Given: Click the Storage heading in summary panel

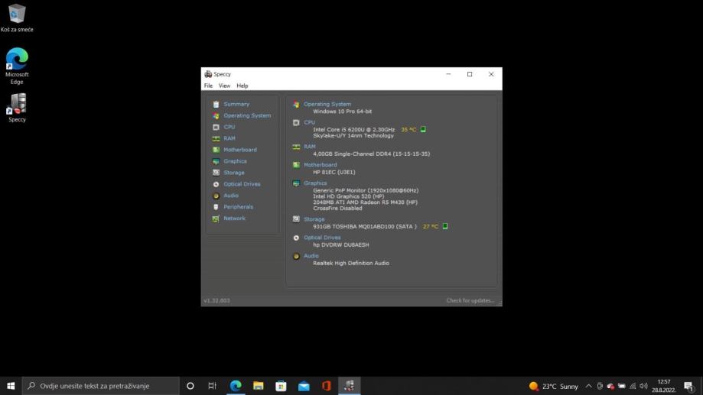Looking at the screenshot, I should (x=314, y=219).
